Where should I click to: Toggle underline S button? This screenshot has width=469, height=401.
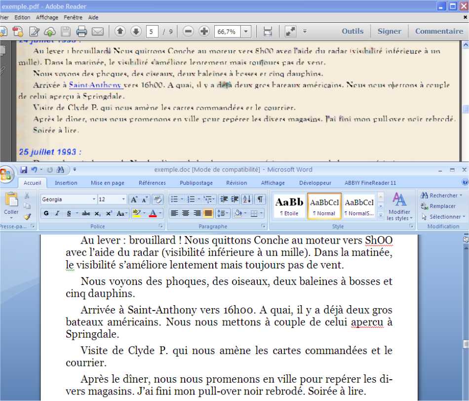point(69,213)
